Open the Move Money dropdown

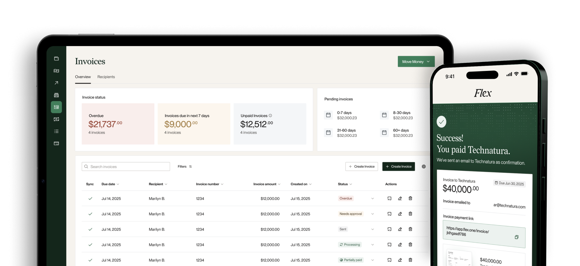pyautogui.click(x=416, y=62)
